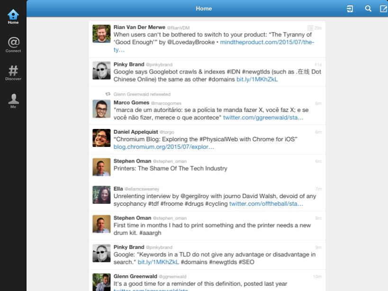Click the search magnifier icon
The width and height of the screenshot is (388, 291).
point(368,9)
